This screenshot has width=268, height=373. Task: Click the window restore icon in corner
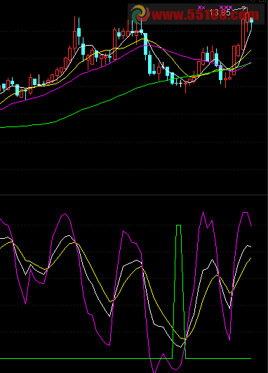[262, 1]
